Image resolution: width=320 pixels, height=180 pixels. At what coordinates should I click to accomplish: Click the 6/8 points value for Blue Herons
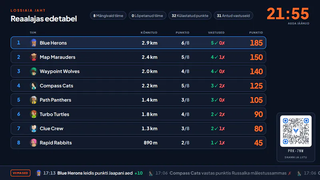tap(185, 43)
